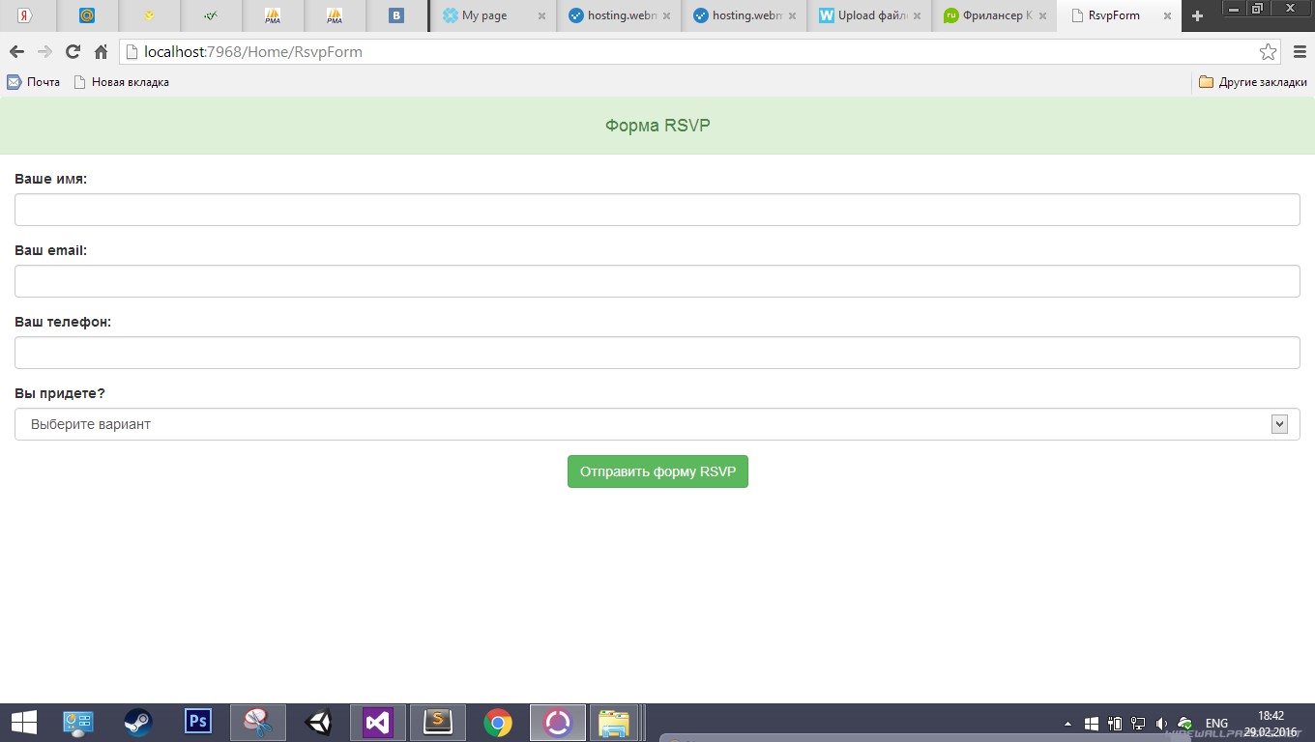Open File Explorer from the taskbar
The height and width of the screenshot is (742, 1315).
click(x=614, y=723)
